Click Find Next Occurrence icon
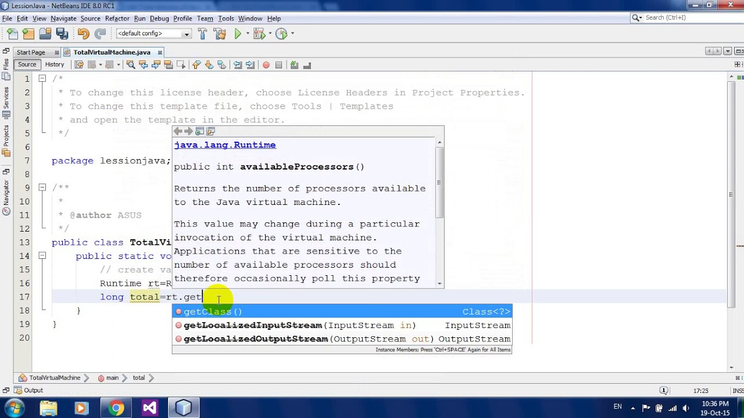The image size is (744, 418). click(156, 65)
